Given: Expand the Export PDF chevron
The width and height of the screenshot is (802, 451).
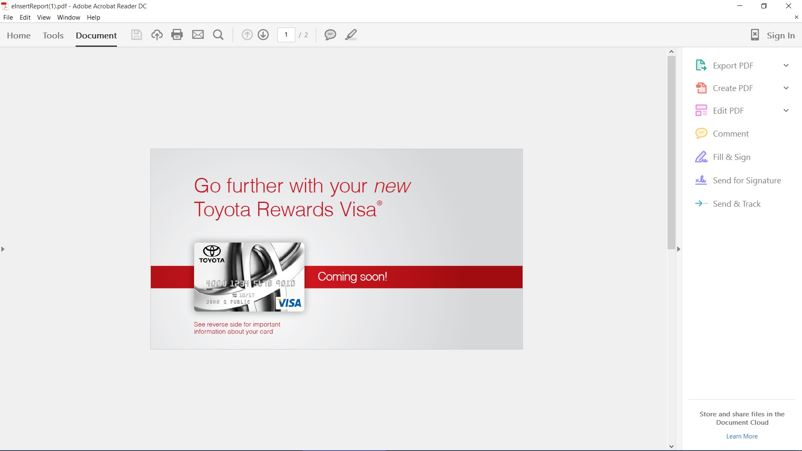Looking at the screenshot, I should (786, 66).
